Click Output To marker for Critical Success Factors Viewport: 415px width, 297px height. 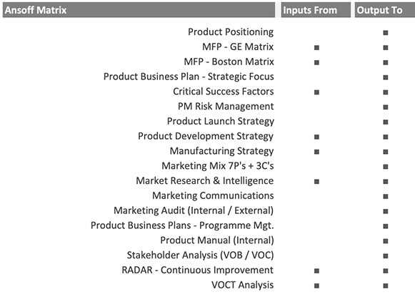pyautogui.click(x=386, y=92)
